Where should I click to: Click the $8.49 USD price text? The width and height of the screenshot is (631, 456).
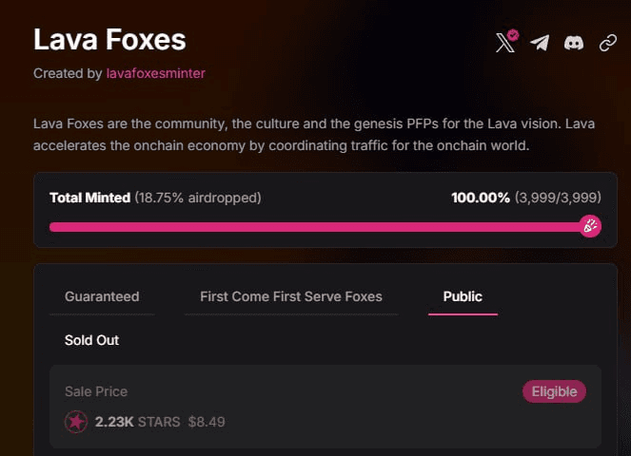coord(207,422)
